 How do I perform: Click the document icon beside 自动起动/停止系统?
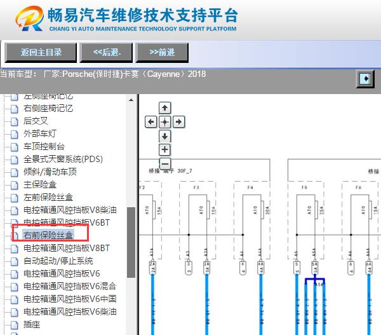[x=15, y=261]
